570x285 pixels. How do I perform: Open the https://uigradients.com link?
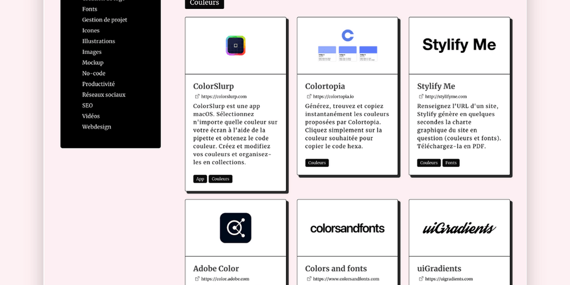449,279
